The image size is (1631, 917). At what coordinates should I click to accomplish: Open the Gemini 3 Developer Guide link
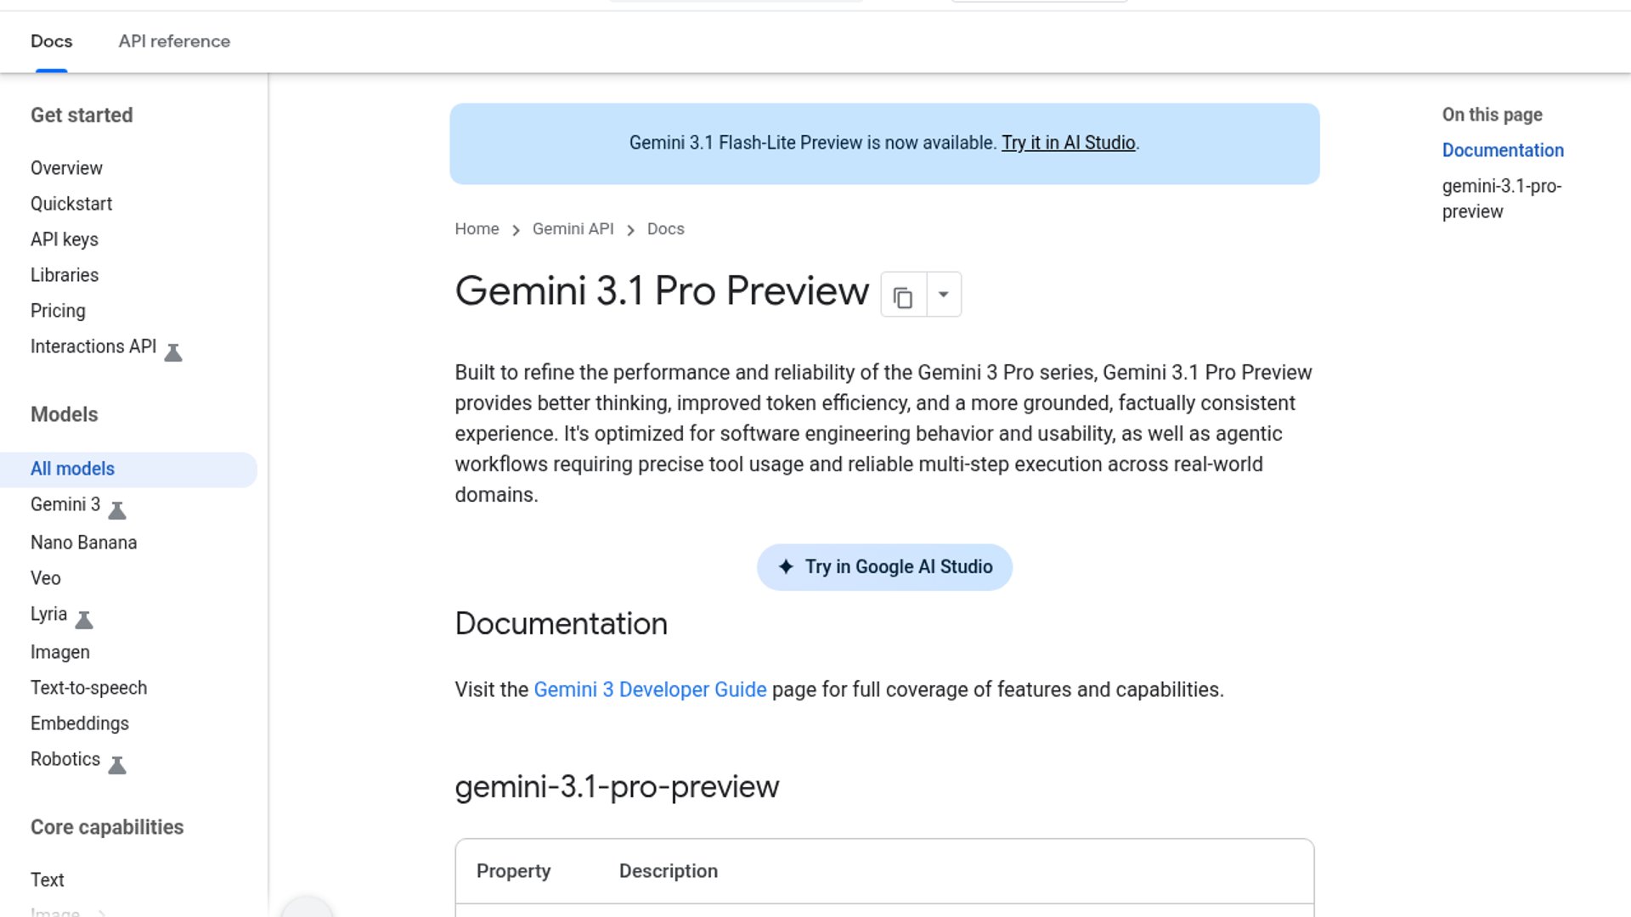(650, 689)
